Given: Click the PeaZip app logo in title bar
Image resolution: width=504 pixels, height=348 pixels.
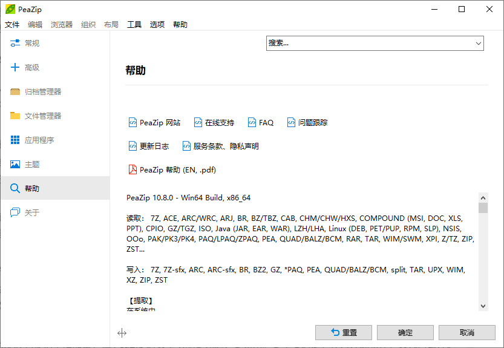Looking at the screenshot, I should pyautogui.click(x=10, y=9).
